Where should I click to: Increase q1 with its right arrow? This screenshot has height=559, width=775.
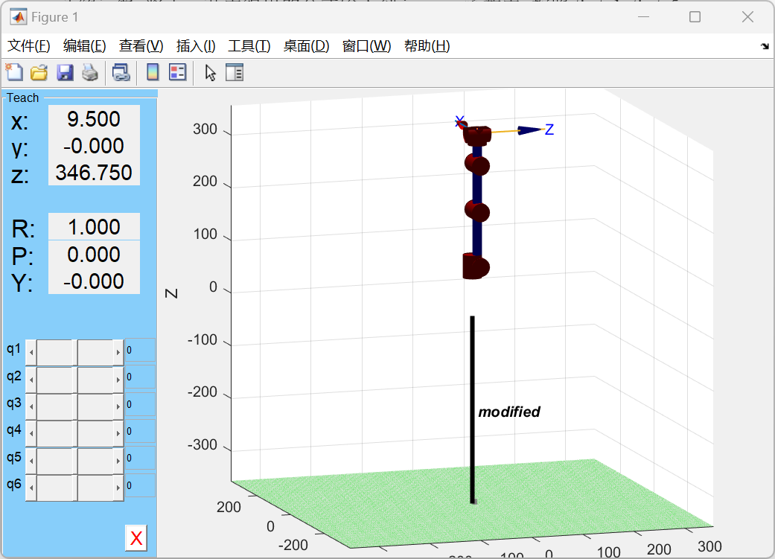(118, 352)
